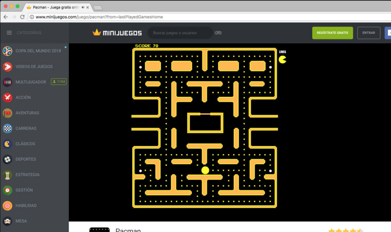The height and width of the screenshot is (232, 391).
Task: Click the ghost house box in maze center
Action: coord(205,122)
